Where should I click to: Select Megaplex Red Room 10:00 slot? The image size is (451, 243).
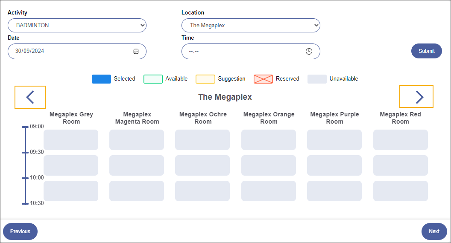pos(400,191)
